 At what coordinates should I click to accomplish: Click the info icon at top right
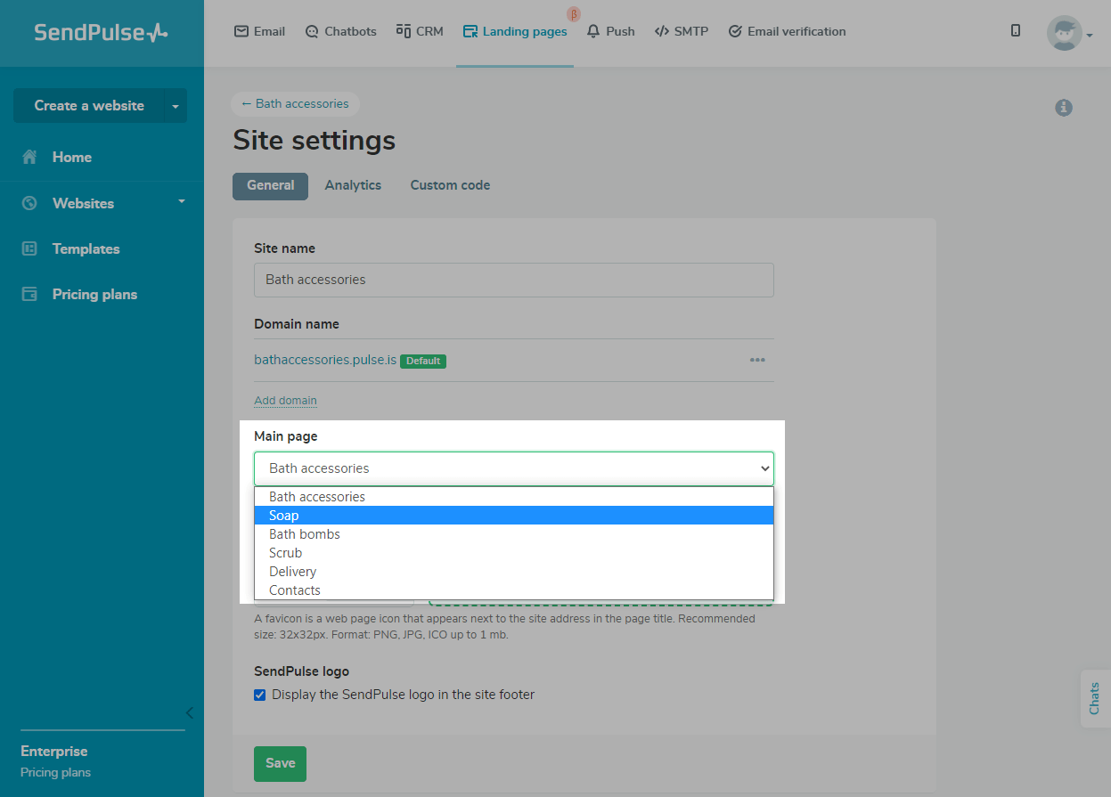(1064, 108)
